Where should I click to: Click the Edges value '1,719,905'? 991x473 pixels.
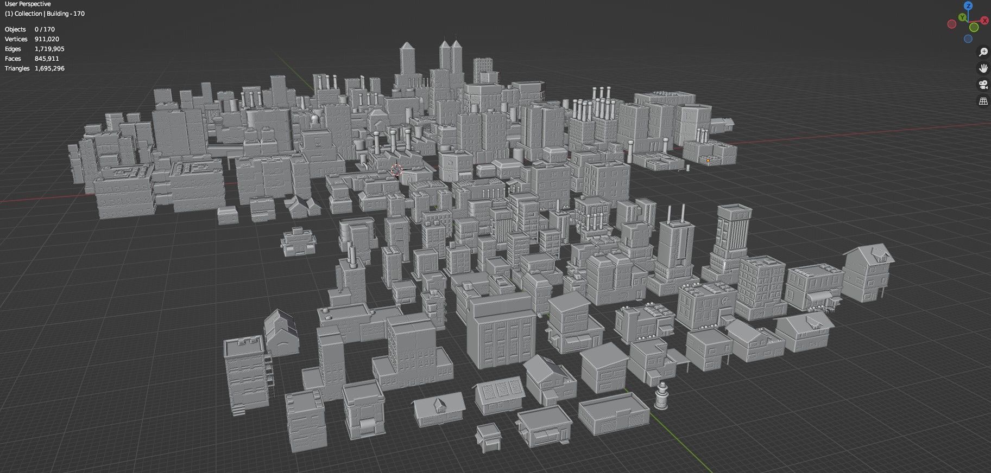pos(49,49)
